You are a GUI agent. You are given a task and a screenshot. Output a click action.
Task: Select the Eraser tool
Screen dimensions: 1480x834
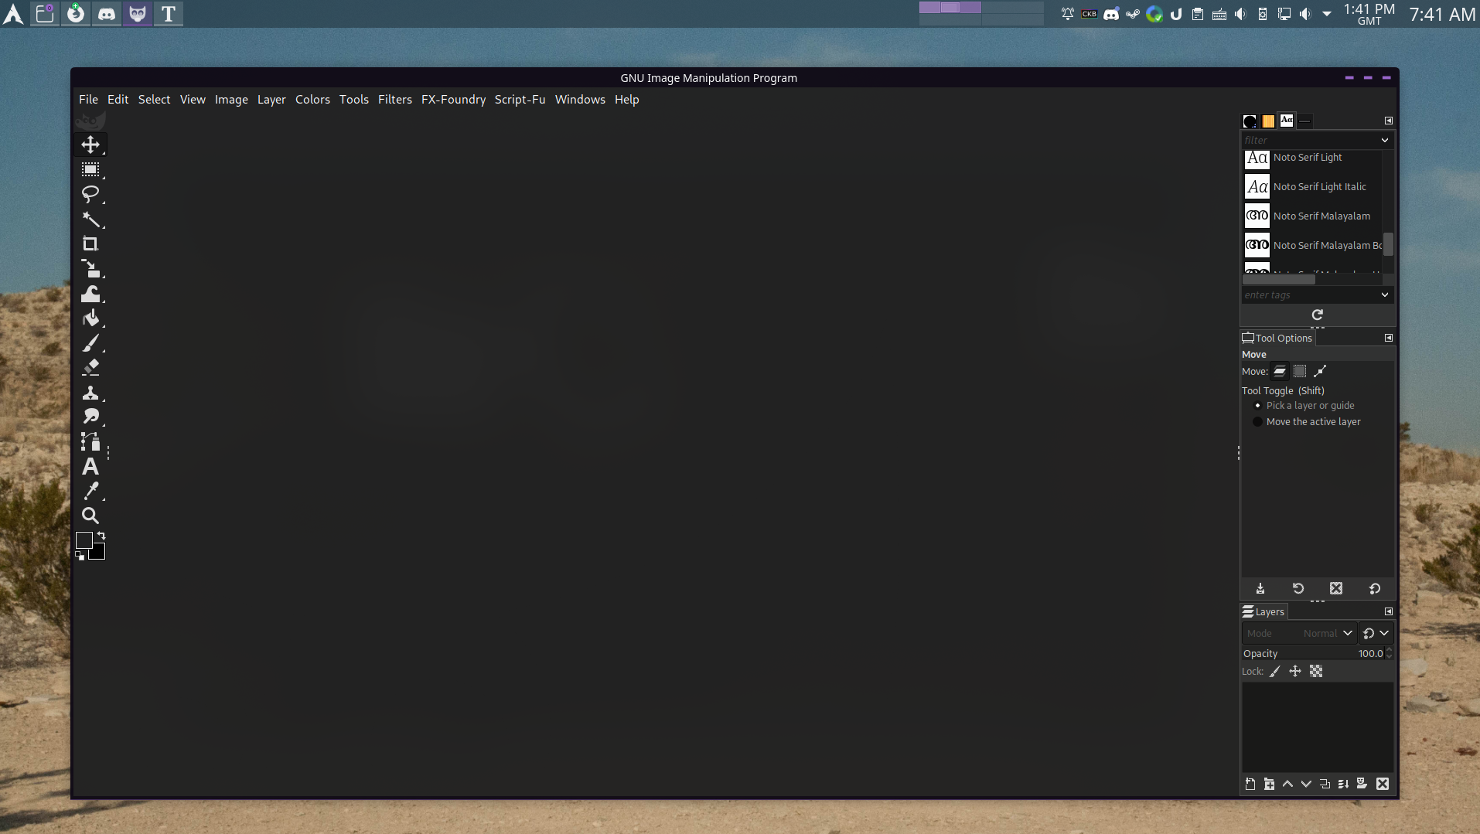tap(90, 367)
